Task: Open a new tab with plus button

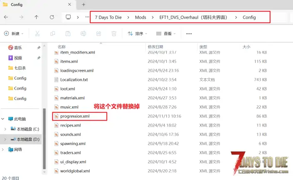Action: [x=84, y=5]
